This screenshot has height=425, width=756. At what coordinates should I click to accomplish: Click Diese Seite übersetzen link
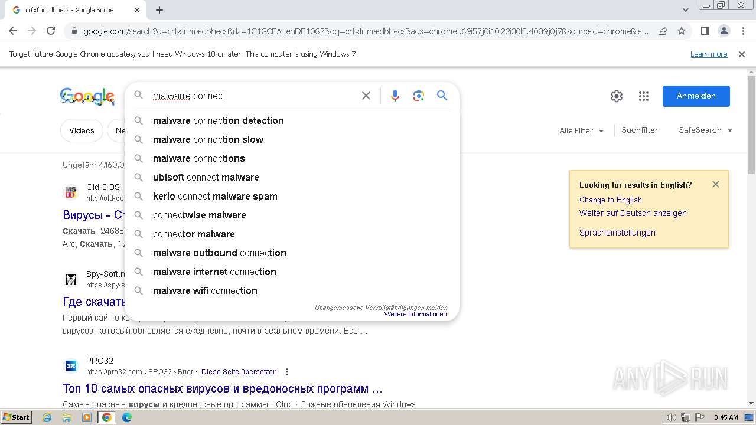239,372
